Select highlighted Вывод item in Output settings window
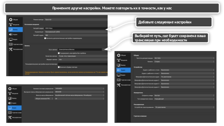Screen dimensions: 224x126 15,29
